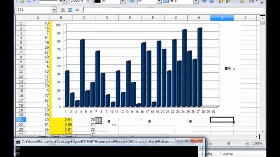Image resolution: width=280 pixels, height=157 pixels.
Task: Click cell C22 containing 21
Action: coord(84,124)
